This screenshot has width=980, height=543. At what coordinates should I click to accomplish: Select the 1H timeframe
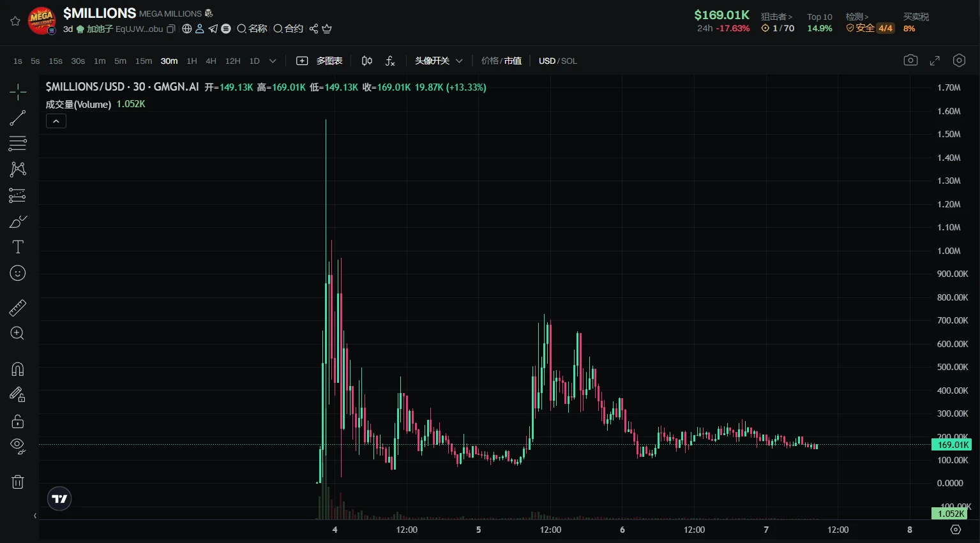(192, 61)
